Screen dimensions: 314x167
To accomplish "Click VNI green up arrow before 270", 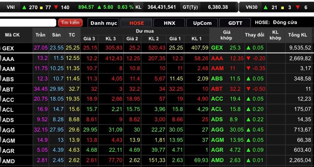I will coord(24,7).
